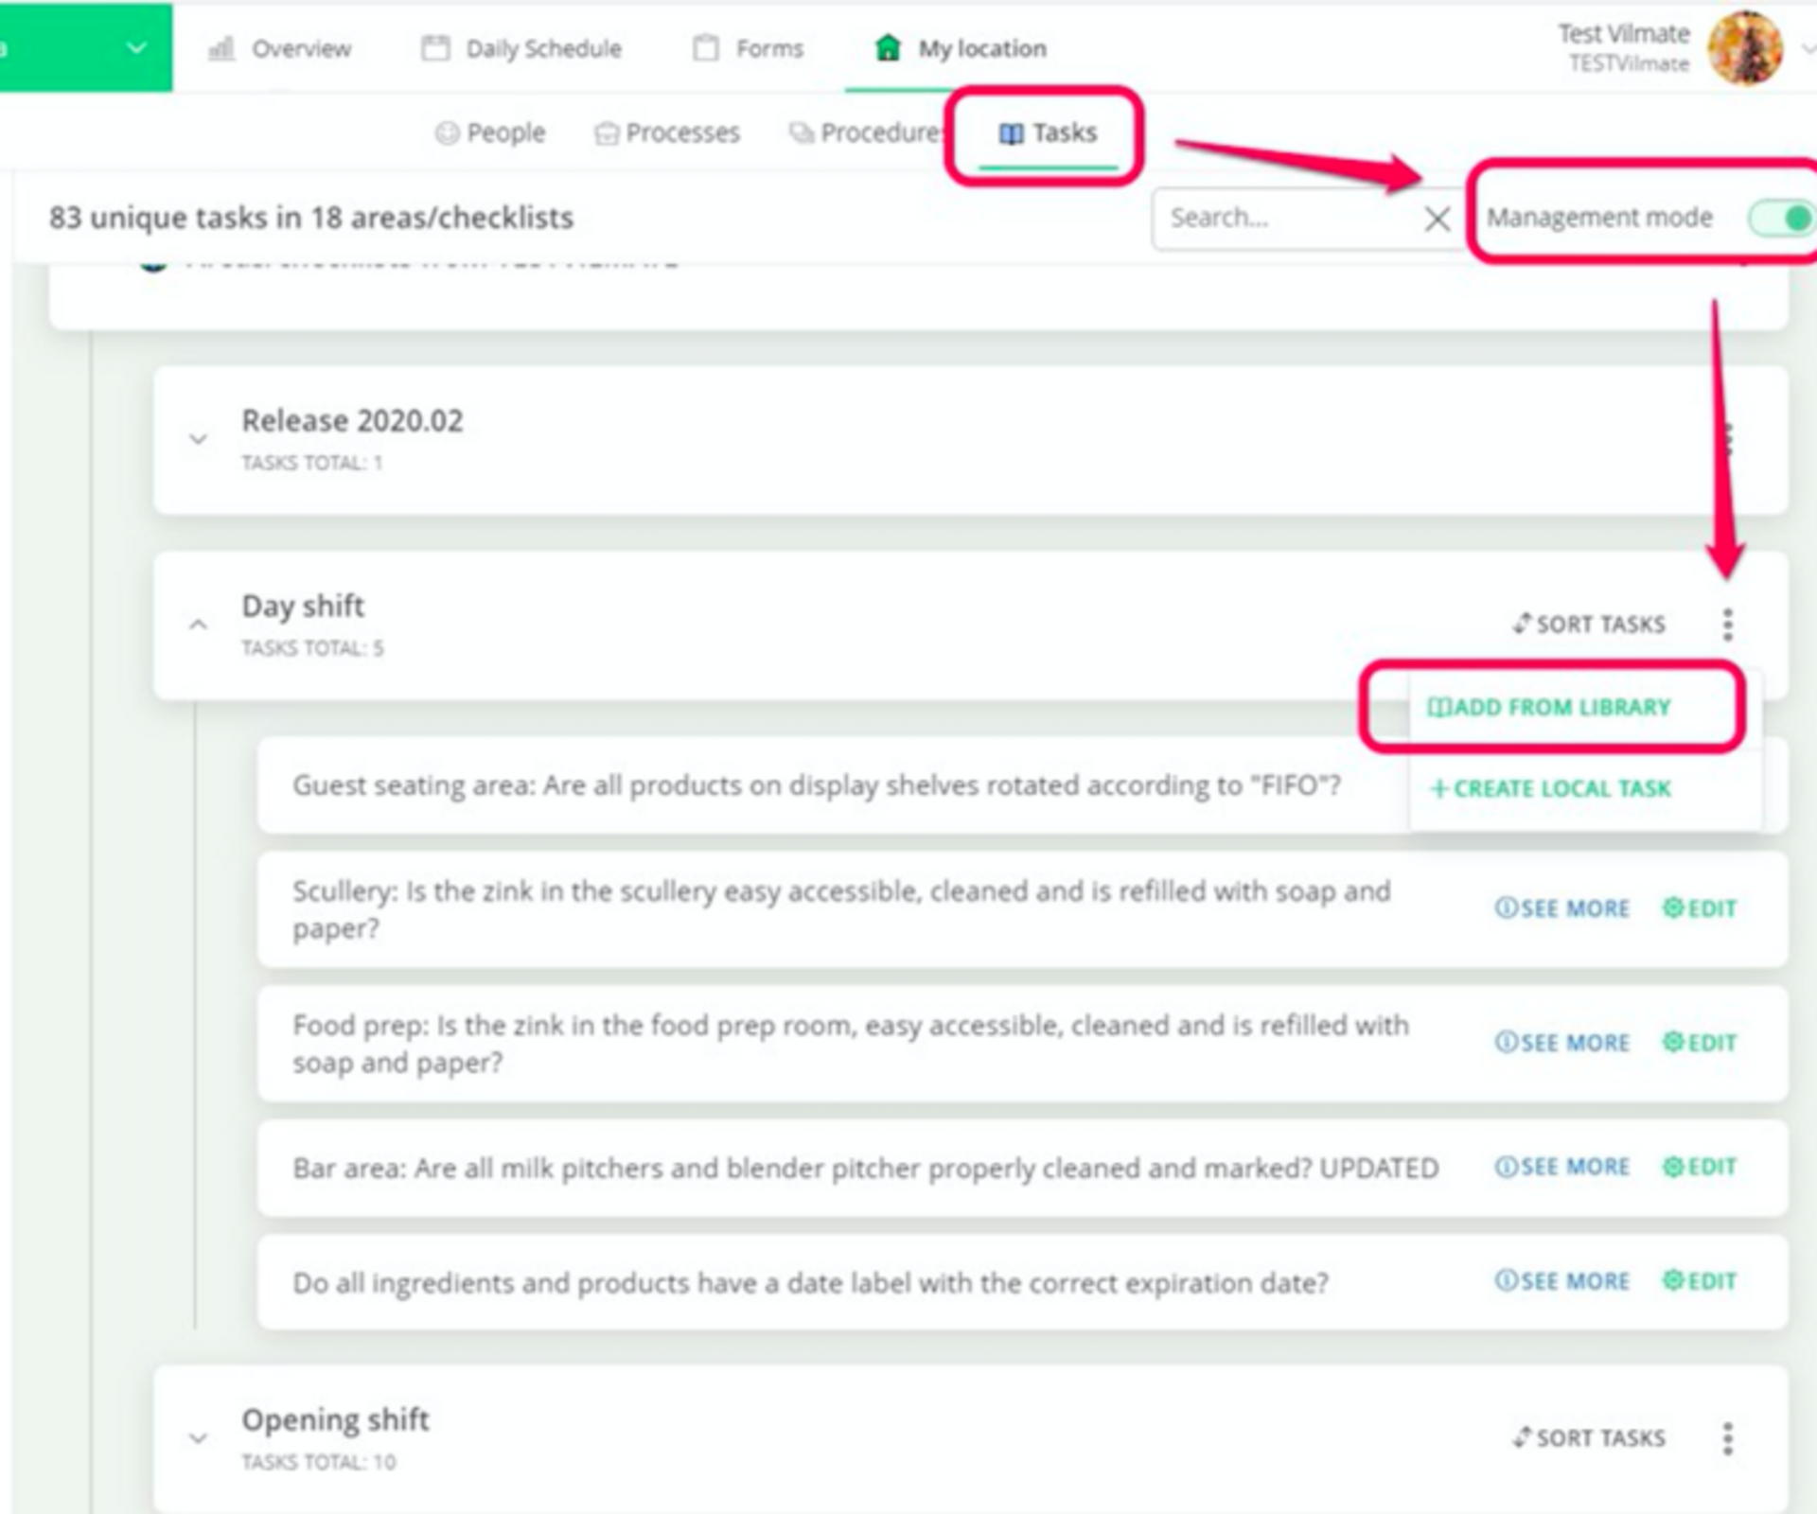The image size is (1817, 1514).
Task: Click the three-dot menu for Day shift
Action: tap(1727, 625)
